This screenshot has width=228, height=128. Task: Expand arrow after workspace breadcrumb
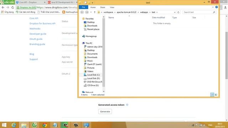coord(115,12)
